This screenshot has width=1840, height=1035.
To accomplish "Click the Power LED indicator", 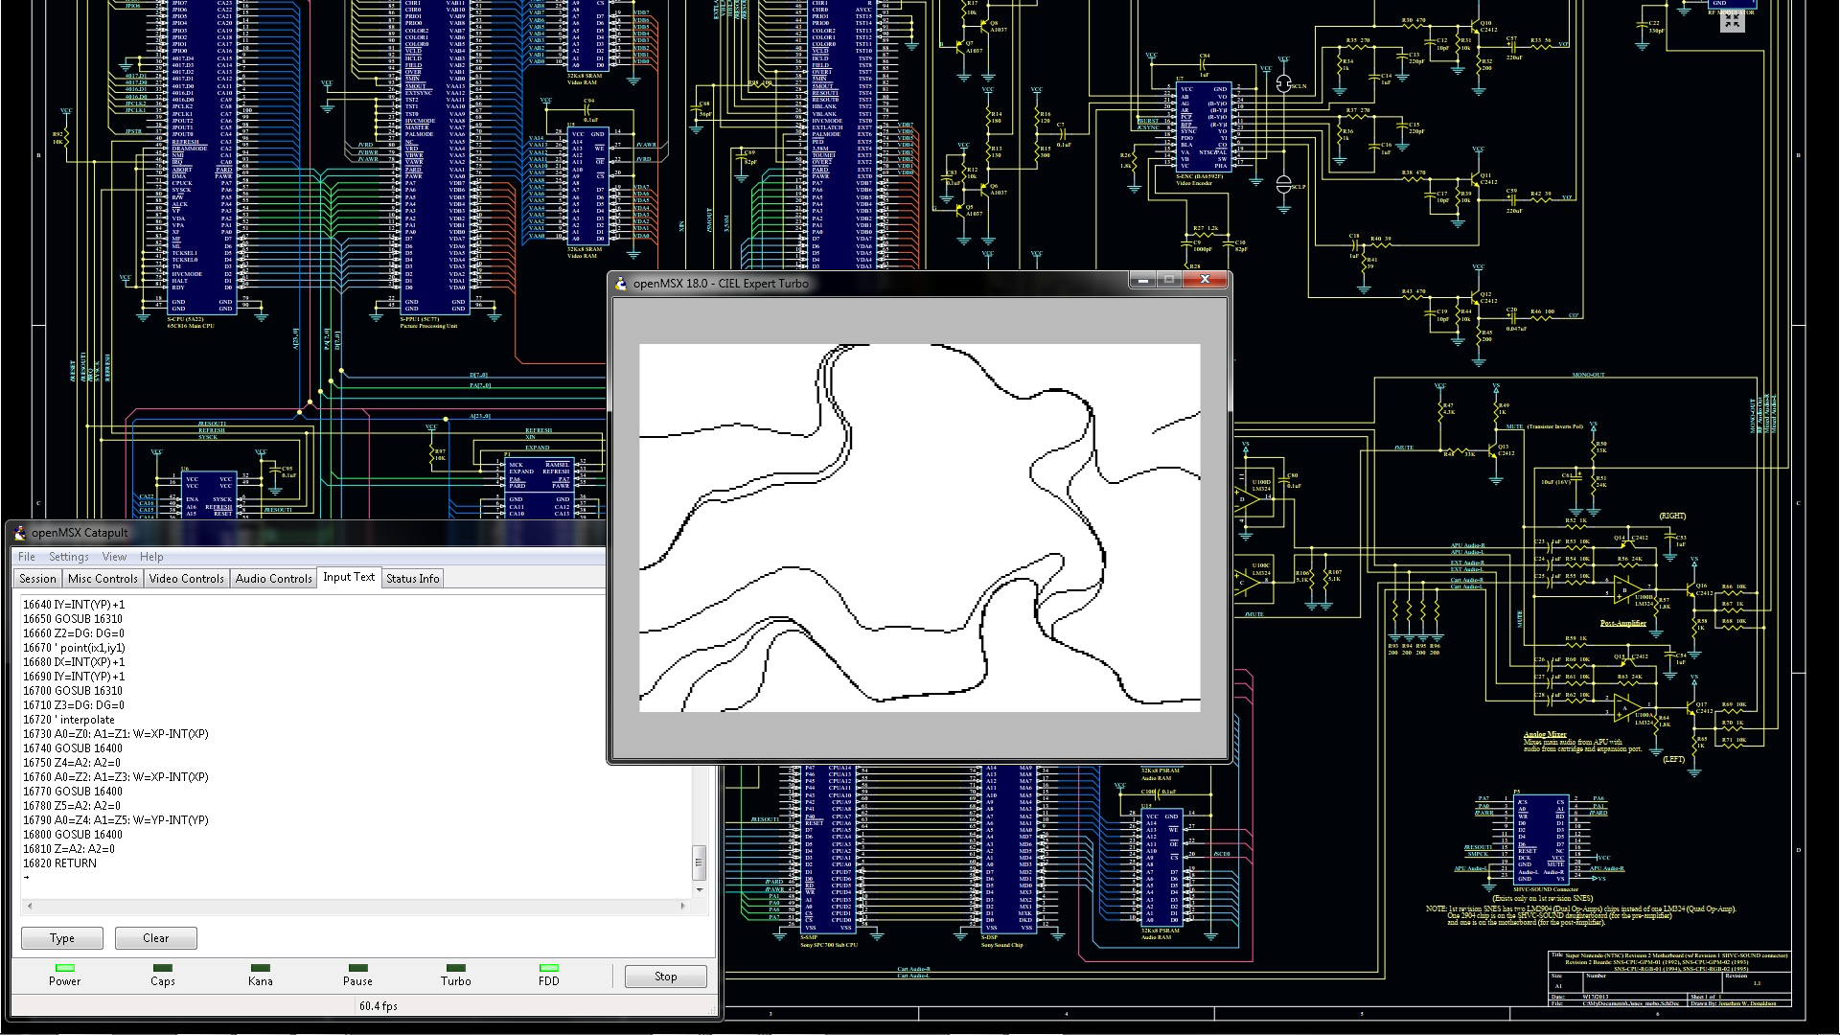I will [64, 968].
